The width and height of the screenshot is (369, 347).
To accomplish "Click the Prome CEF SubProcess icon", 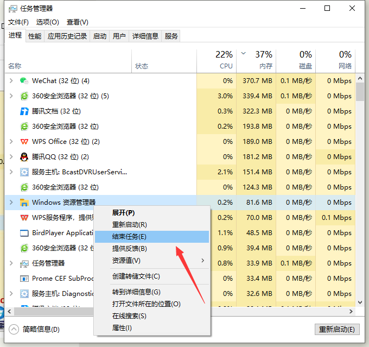I will tap(24, 279).
